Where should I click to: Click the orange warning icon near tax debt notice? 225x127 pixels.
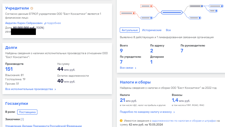pyautogui.click(x=121, y=120)
